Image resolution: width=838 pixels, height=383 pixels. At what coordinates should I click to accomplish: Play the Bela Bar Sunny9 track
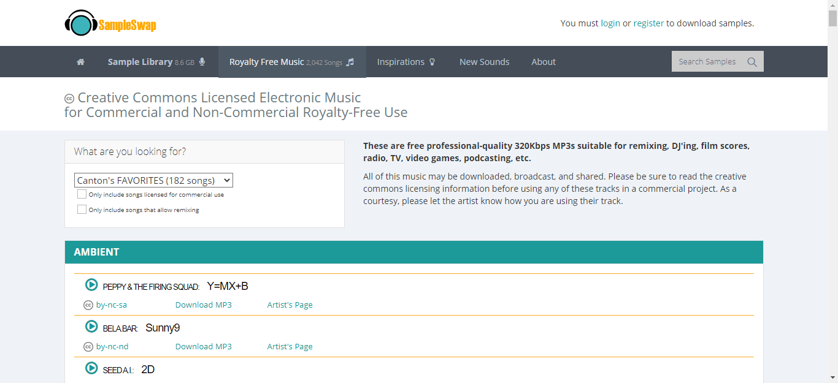pos(91,327)
